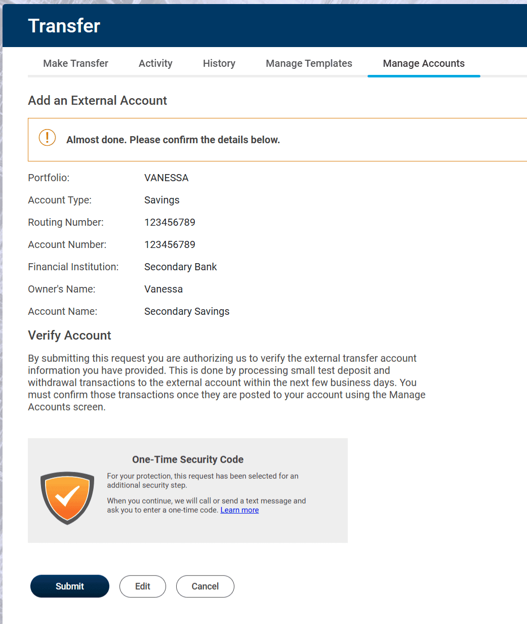Click the Account Number value 123456789

click(x=170, y=244)
